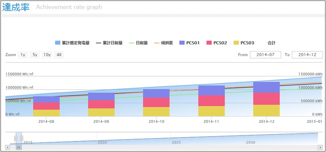Toggle 累計想定発電量 legend series

(x=72, y=43)
